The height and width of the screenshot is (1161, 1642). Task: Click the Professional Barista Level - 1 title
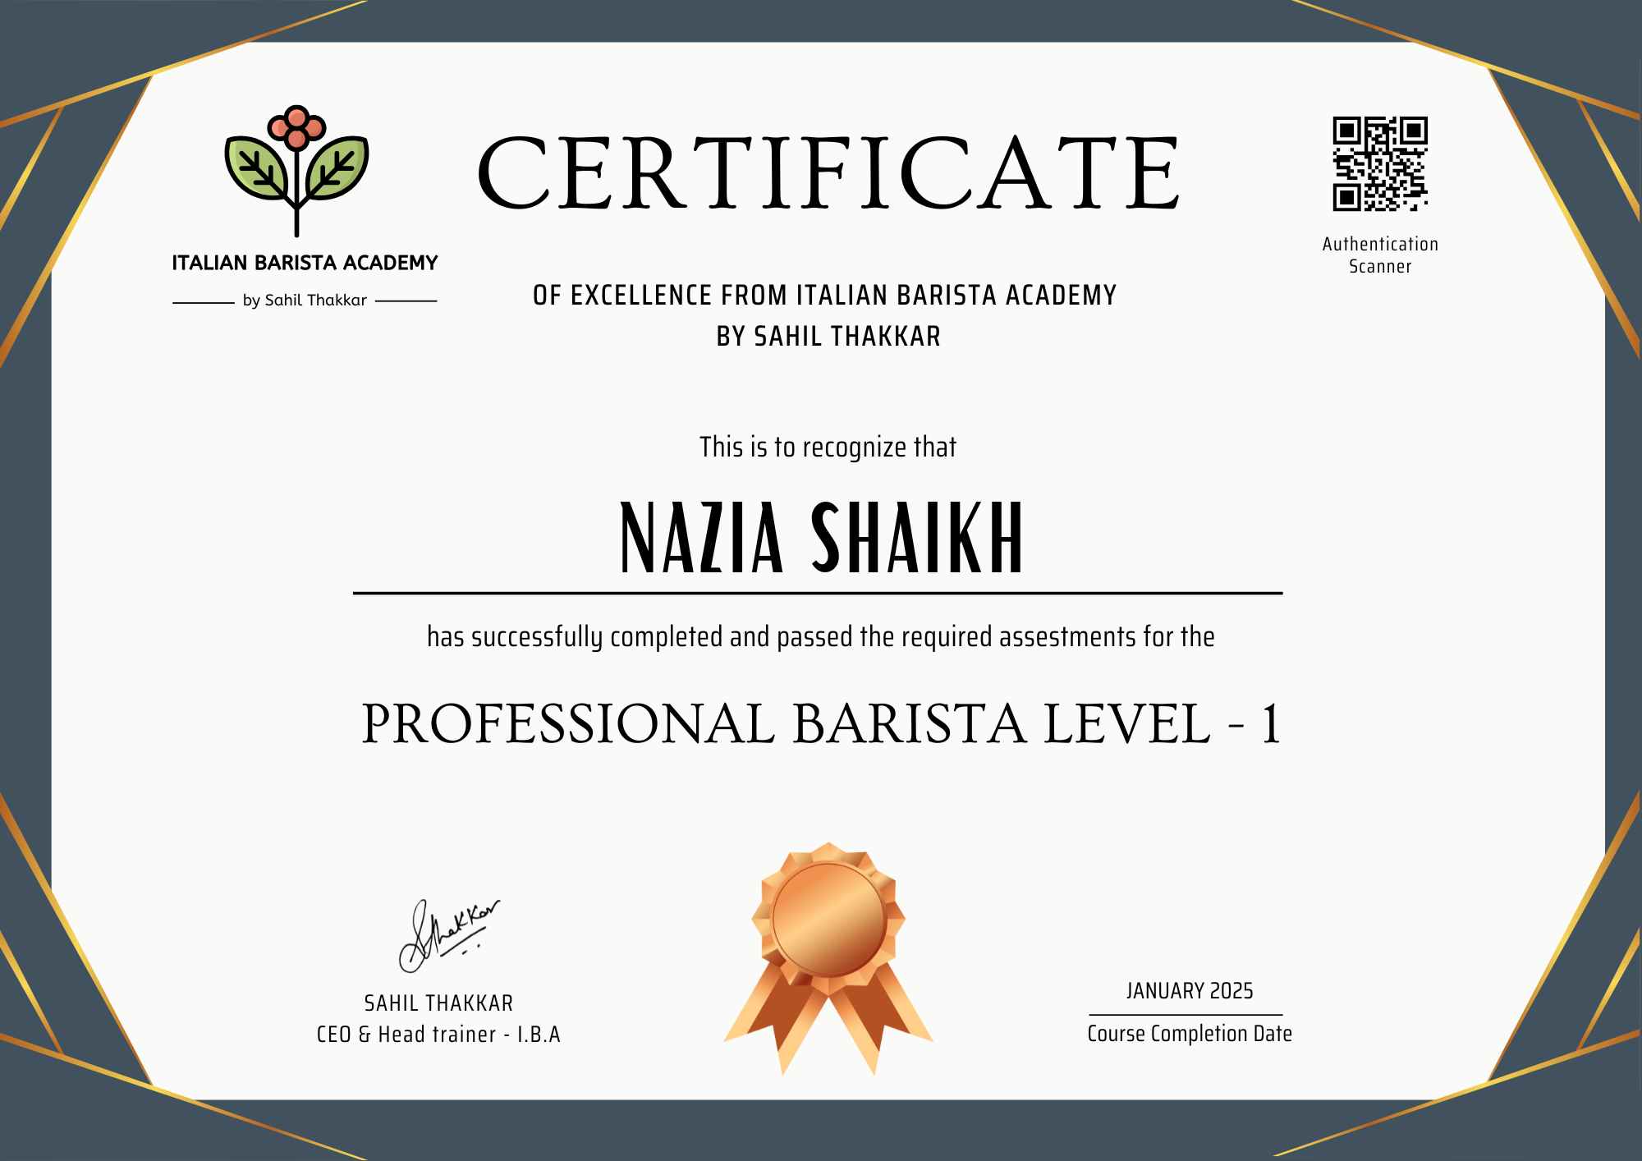pyautogui.click(x=821, y=724)
